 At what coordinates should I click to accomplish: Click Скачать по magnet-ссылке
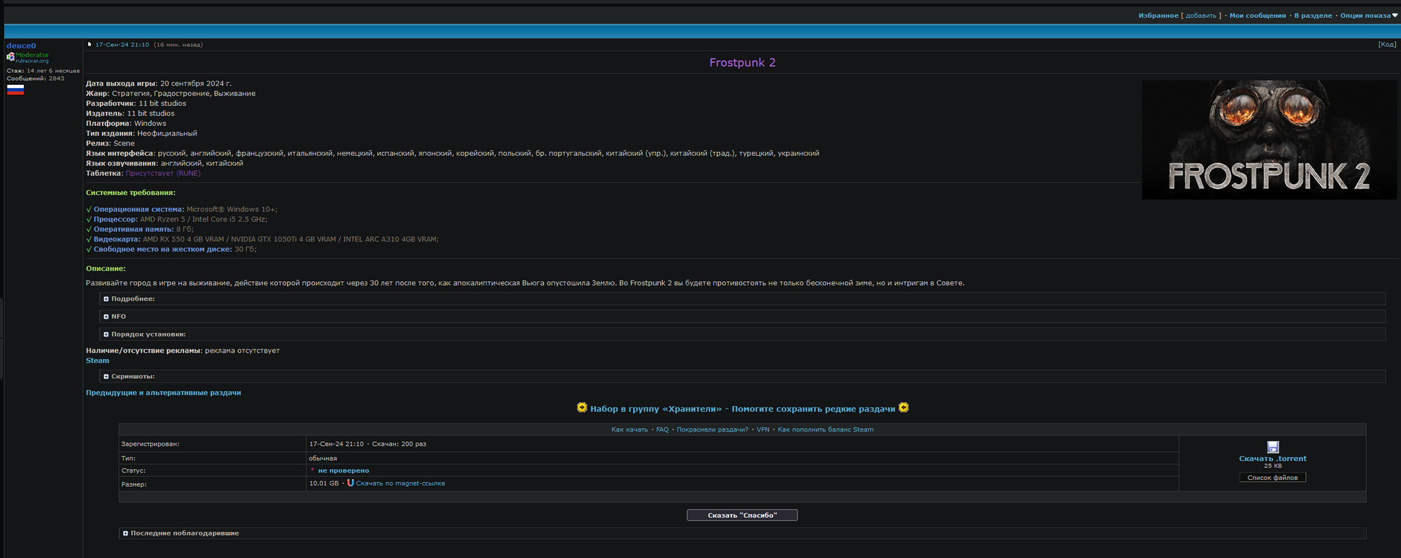400,483
